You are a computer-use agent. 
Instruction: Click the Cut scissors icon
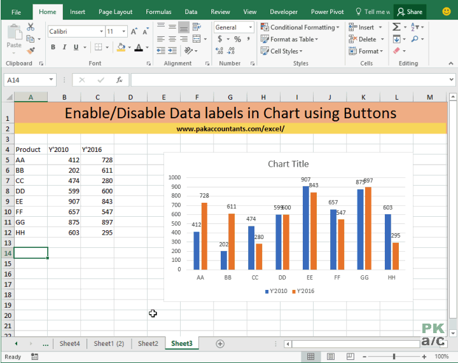pos(31,27)
